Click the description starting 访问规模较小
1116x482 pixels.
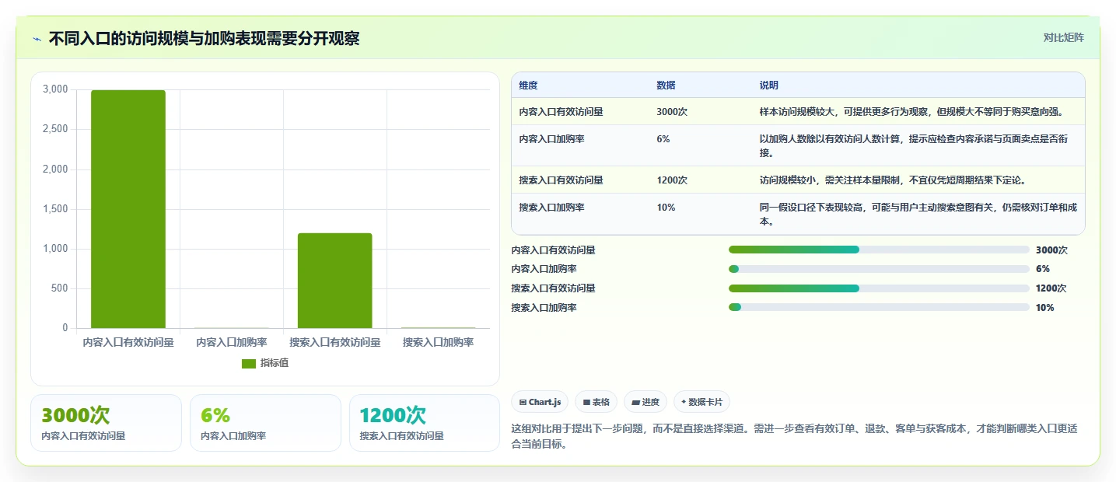893,180
